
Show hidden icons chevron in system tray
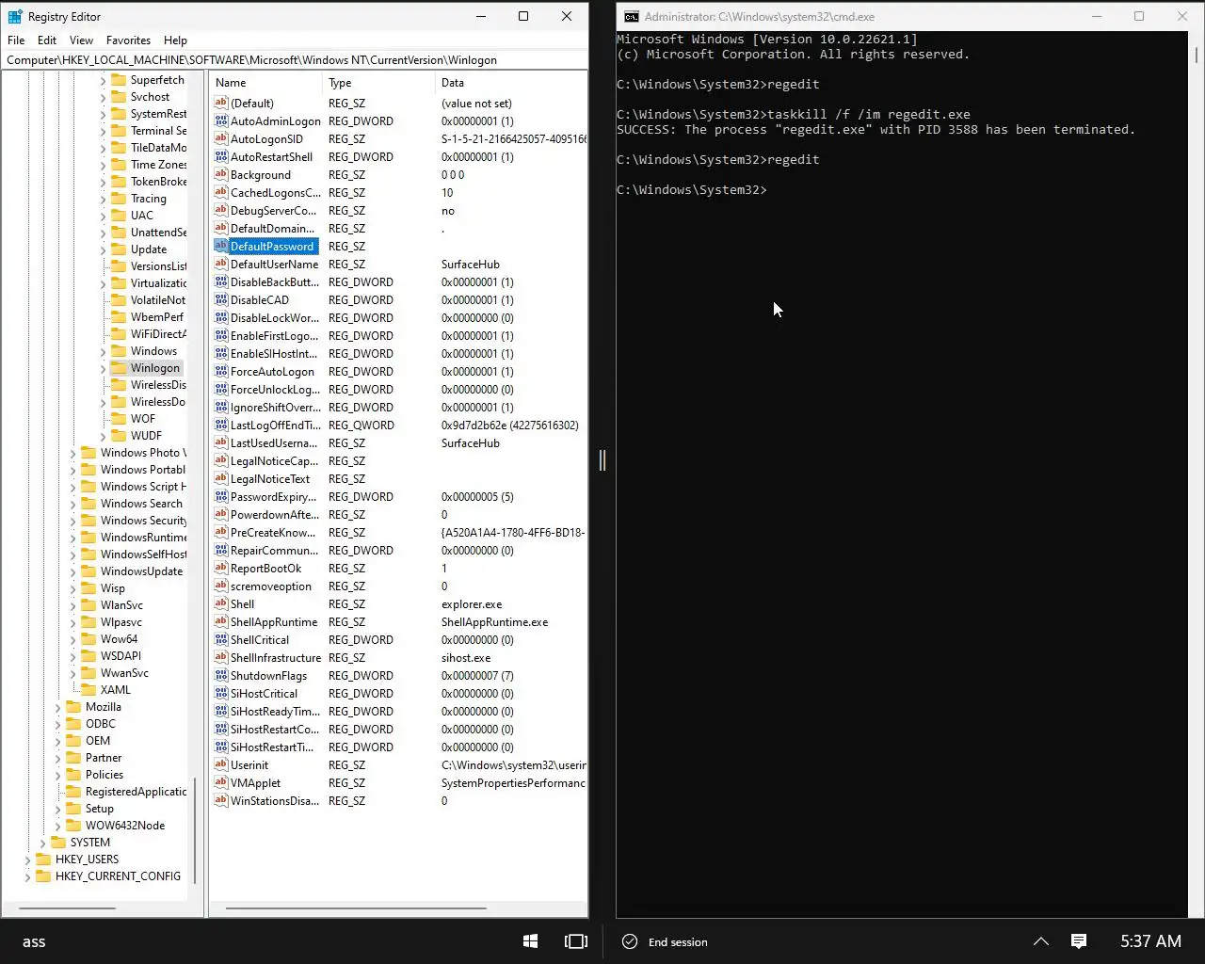pos(1041,941)
